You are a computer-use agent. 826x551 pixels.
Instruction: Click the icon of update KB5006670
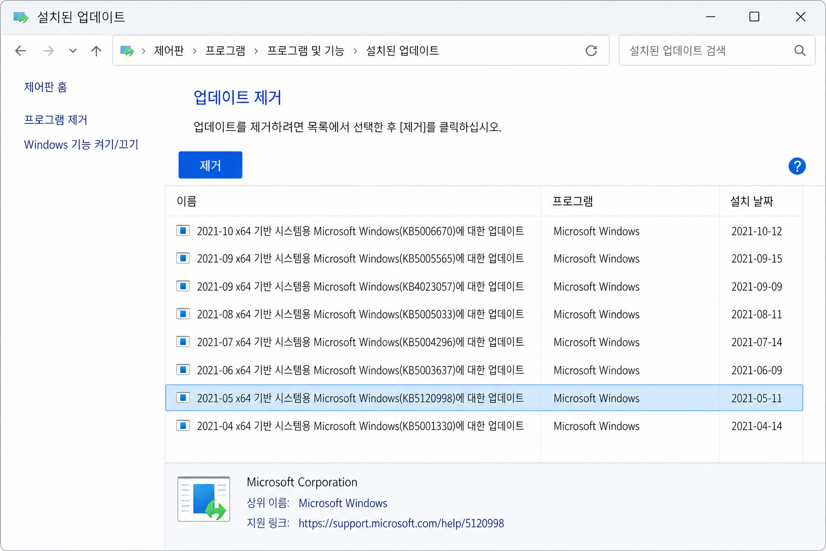(183, 231)
